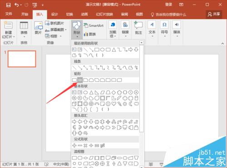The height and width of the screenshot is (168, 227).
Task: Click 登录 to sign in
Action: [168, 5]
